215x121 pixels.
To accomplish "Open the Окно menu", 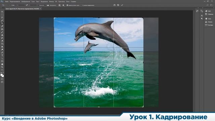I will pyautogui.click(x=68, y=2).
